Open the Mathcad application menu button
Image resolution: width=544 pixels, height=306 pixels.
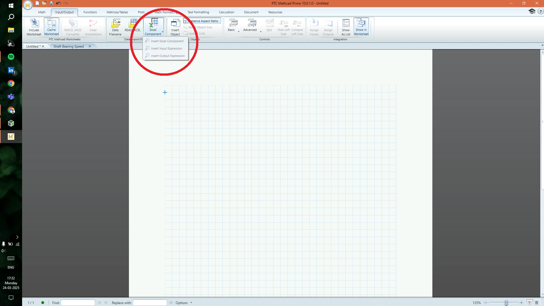pos(28,5)
